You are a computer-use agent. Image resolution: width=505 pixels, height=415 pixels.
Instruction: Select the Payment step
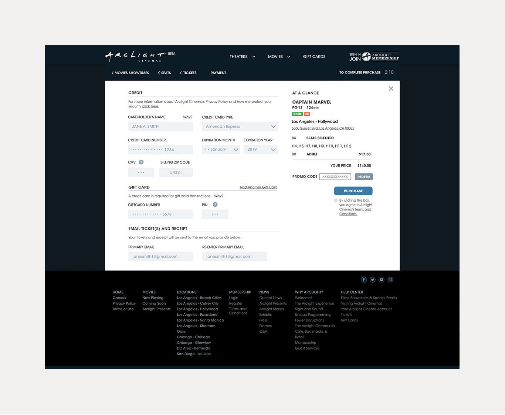click(218, 73)
